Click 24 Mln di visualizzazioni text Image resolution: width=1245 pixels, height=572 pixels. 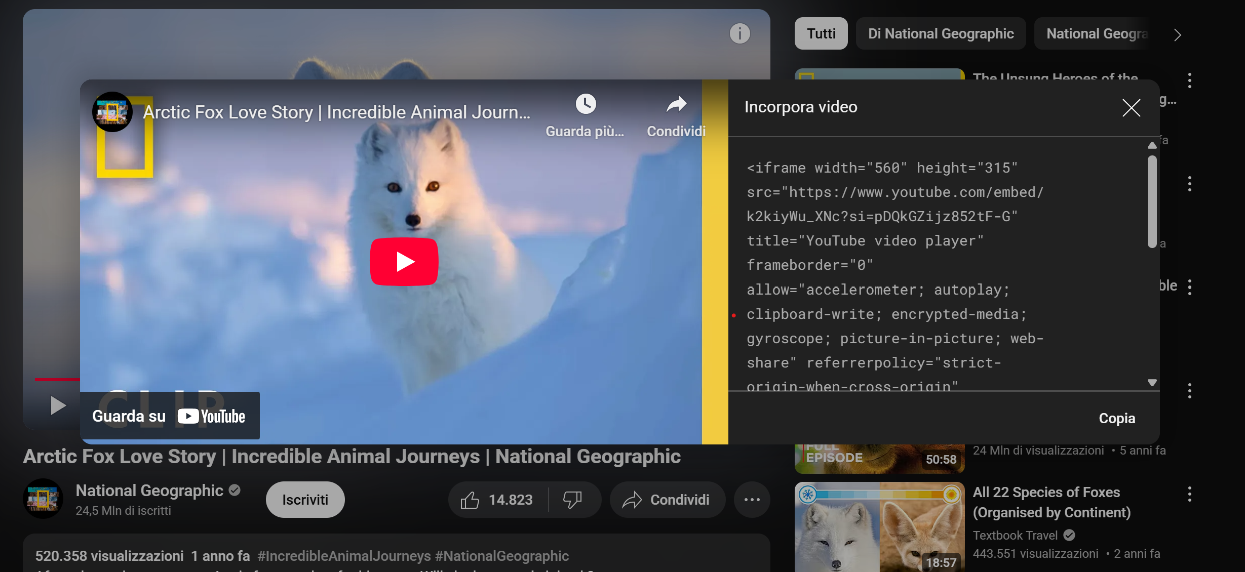(x=1038, y=451)
